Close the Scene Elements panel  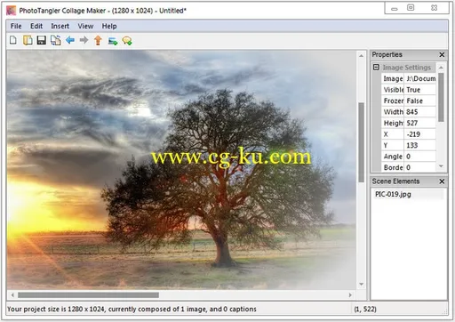[x=442, y=181]
